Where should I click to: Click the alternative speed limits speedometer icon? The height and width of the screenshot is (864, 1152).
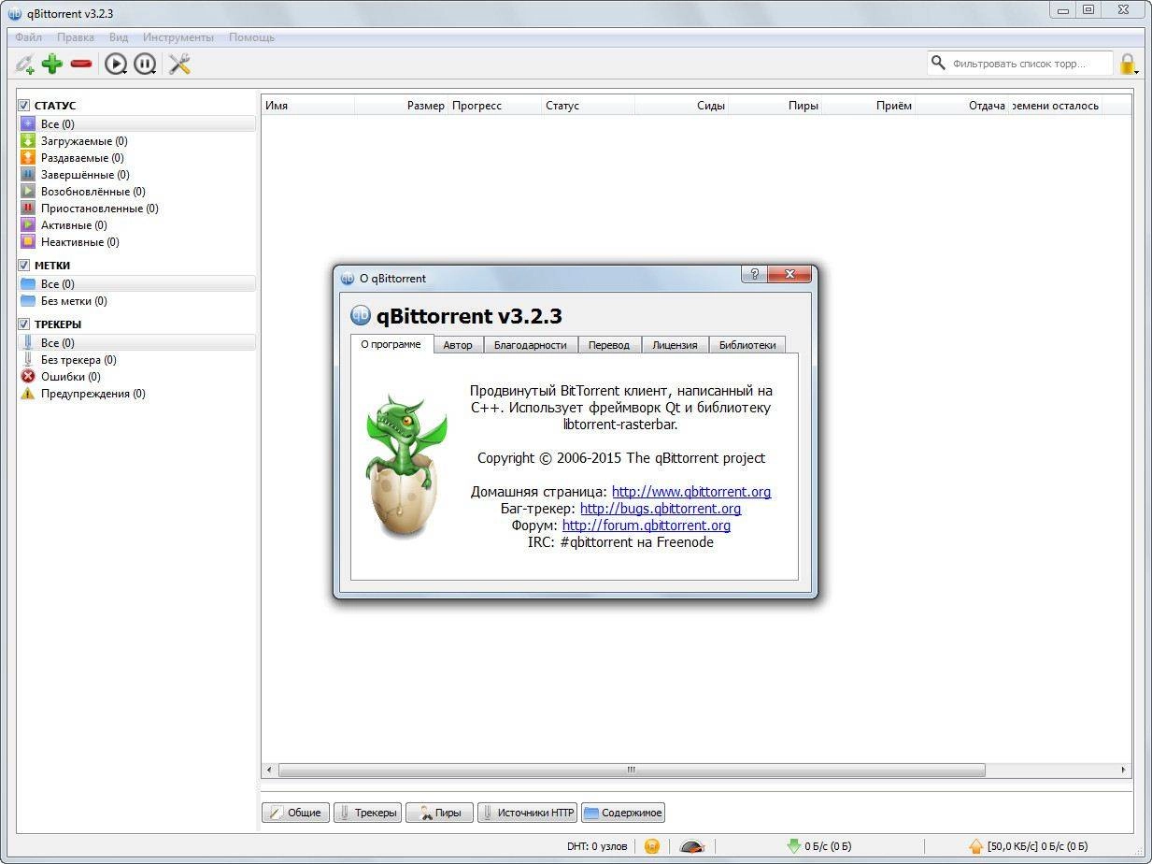pyautogui.click(x=692, y=846)
